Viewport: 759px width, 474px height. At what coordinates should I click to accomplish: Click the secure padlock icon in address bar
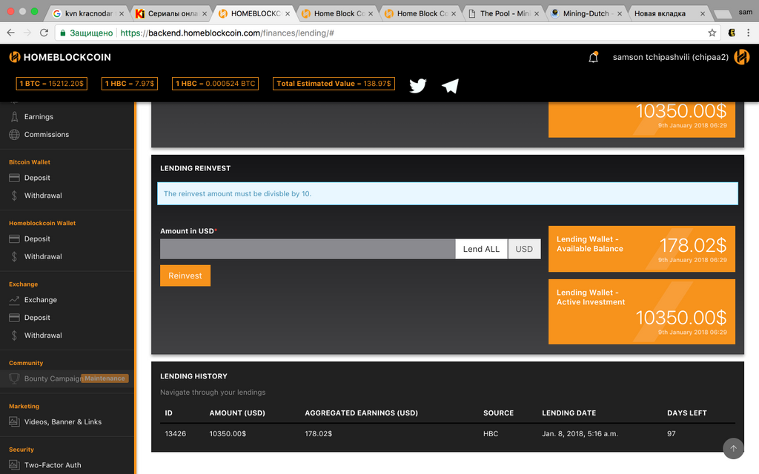[62, 33]
